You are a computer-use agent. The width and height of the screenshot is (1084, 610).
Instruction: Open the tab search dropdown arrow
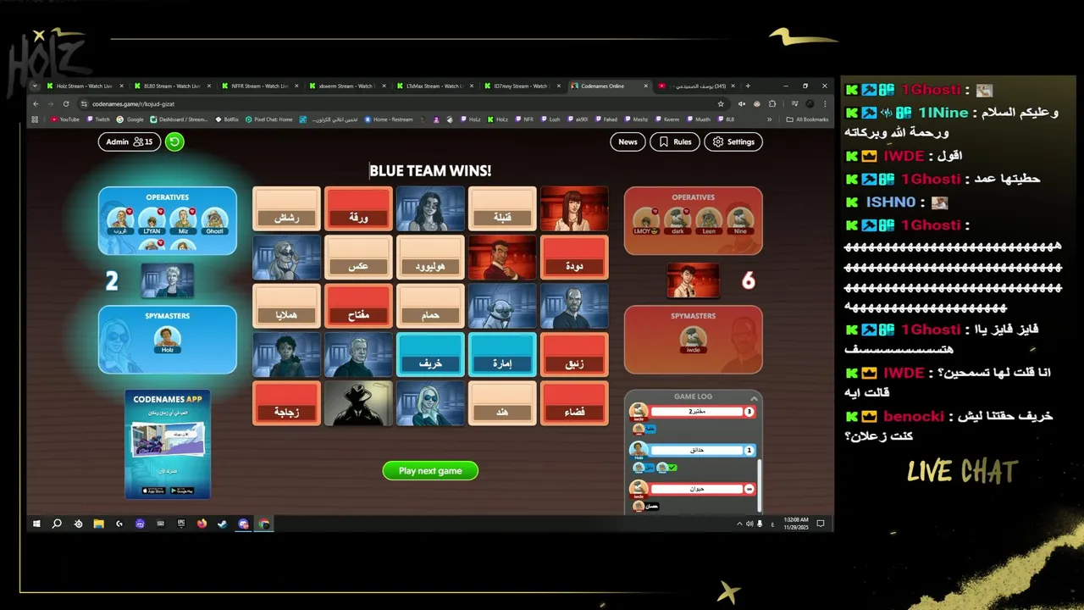coord(35,86)
